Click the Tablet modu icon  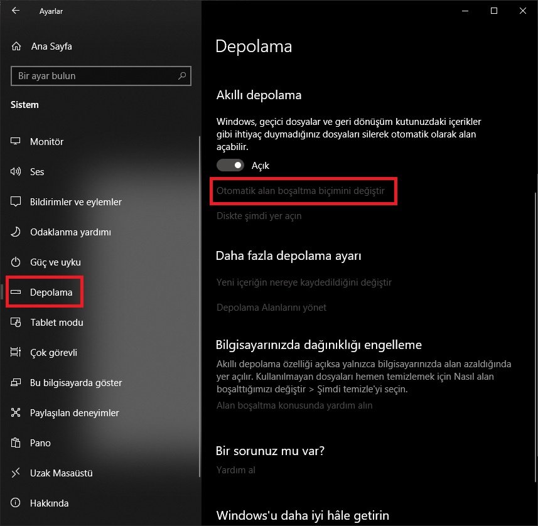[17, 323]
